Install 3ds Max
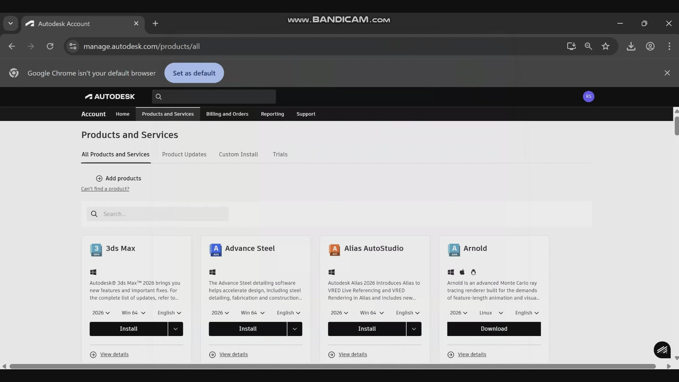679x382 pixels. point(128,329)
